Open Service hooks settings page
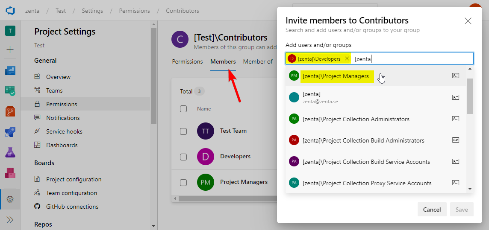 coord(64,131)
